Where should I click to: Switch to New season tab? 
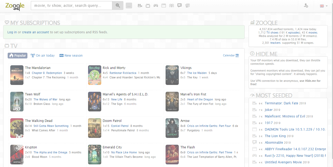click(71, 55)
